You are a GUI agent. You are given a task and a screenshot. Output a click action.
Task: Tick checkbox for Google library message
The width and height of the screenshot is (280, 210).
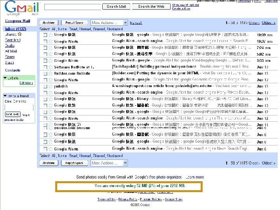click(x=45, y=99)
